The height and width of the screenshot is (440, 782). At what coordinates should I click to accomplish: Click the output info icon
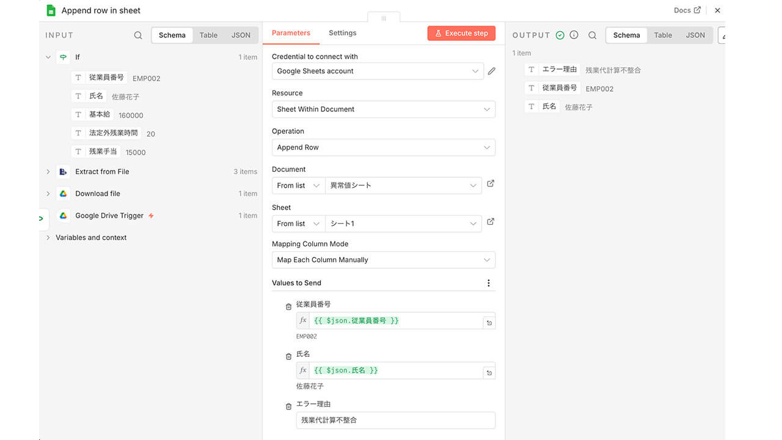tap(574, 35)
